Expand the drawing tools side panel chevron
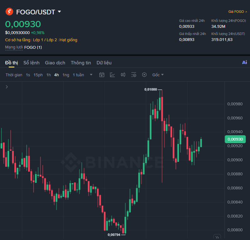This screenshot has height=240, width=250. pos(7,87)
